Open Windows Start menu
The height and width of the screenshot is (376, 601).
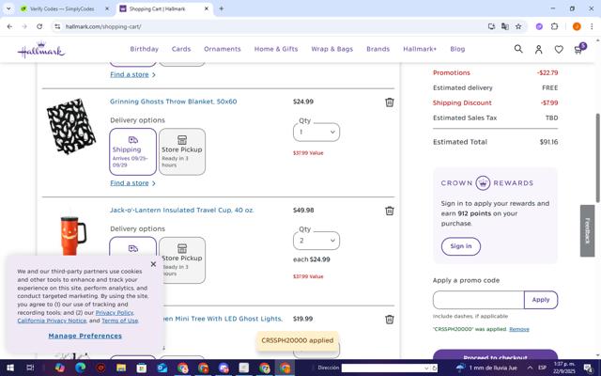10,368
